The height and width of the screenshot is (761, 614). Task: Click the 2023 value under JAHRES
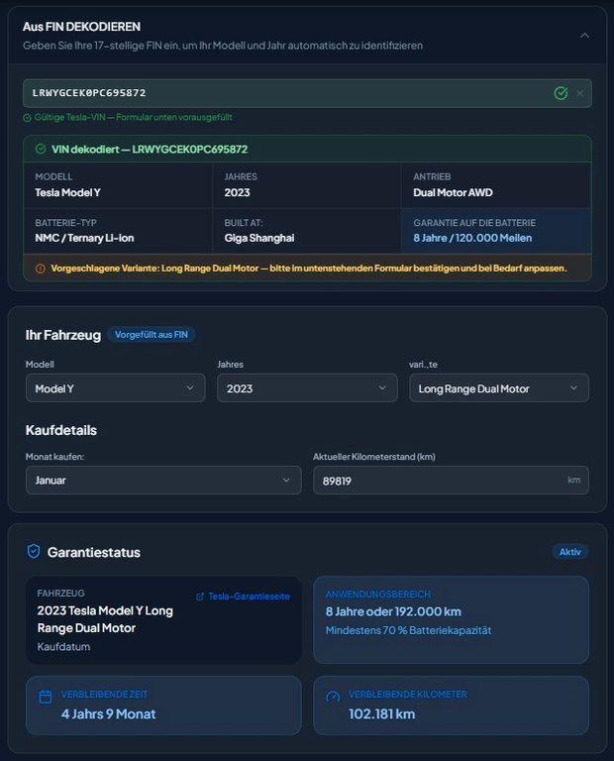coord(237,192)
